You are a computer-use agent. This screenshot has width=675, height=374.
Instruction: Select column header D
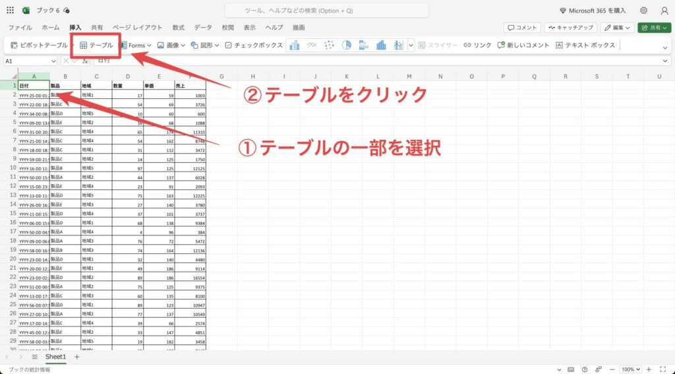(128, 77)
